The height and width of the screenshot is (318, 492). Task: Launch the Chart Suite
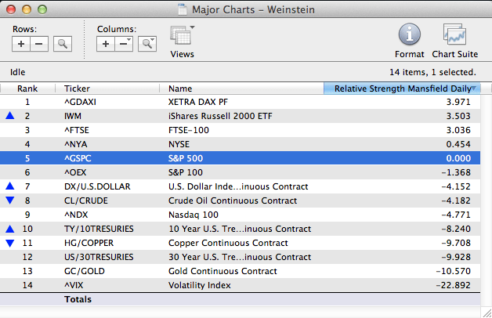coord(454,35)
